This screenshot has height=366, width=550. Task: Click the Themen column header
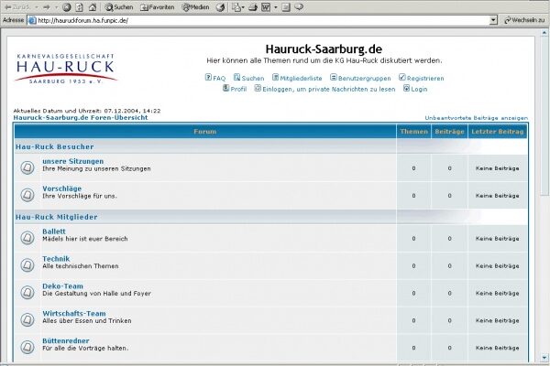point(414,132)
